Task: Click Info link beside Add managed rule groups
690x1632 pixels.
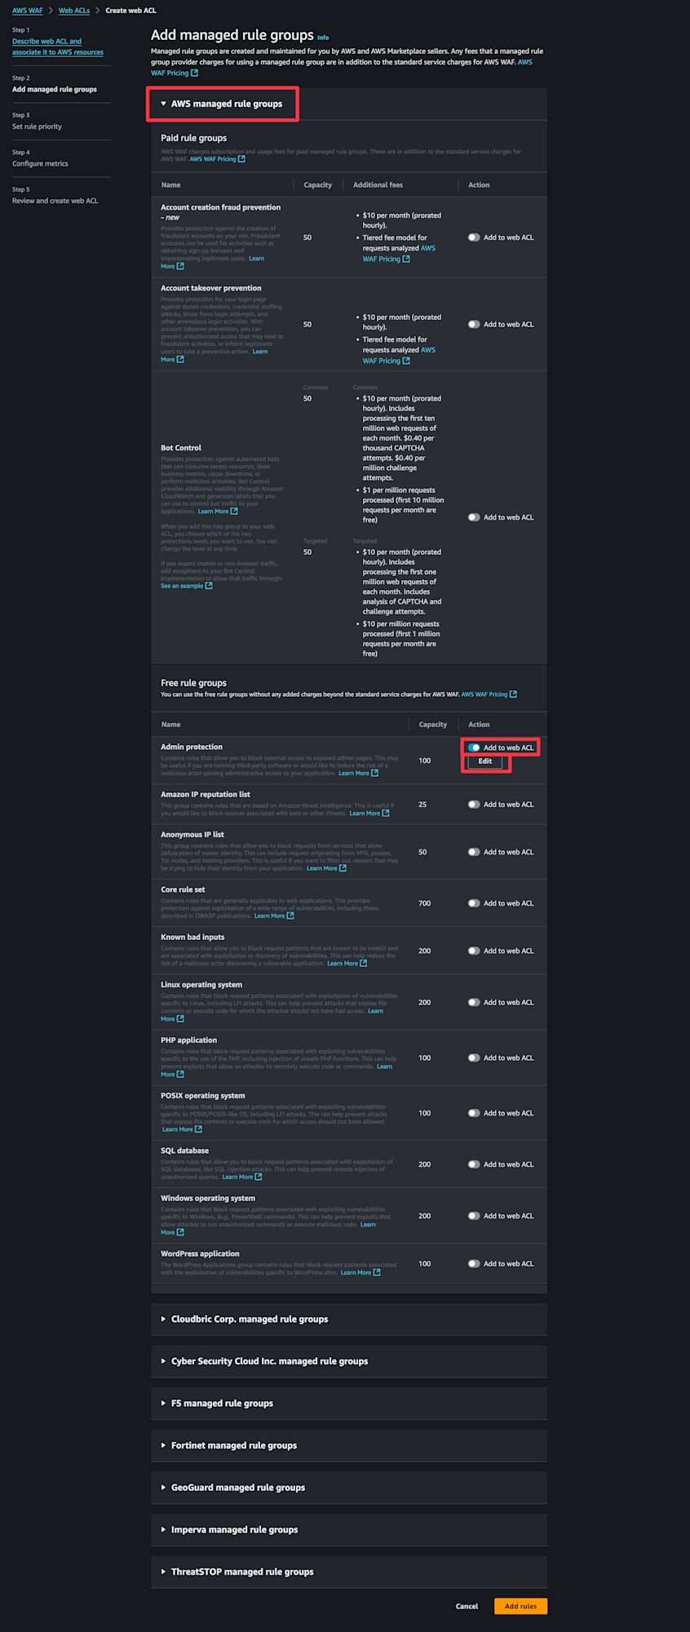Action: (323, 38)
